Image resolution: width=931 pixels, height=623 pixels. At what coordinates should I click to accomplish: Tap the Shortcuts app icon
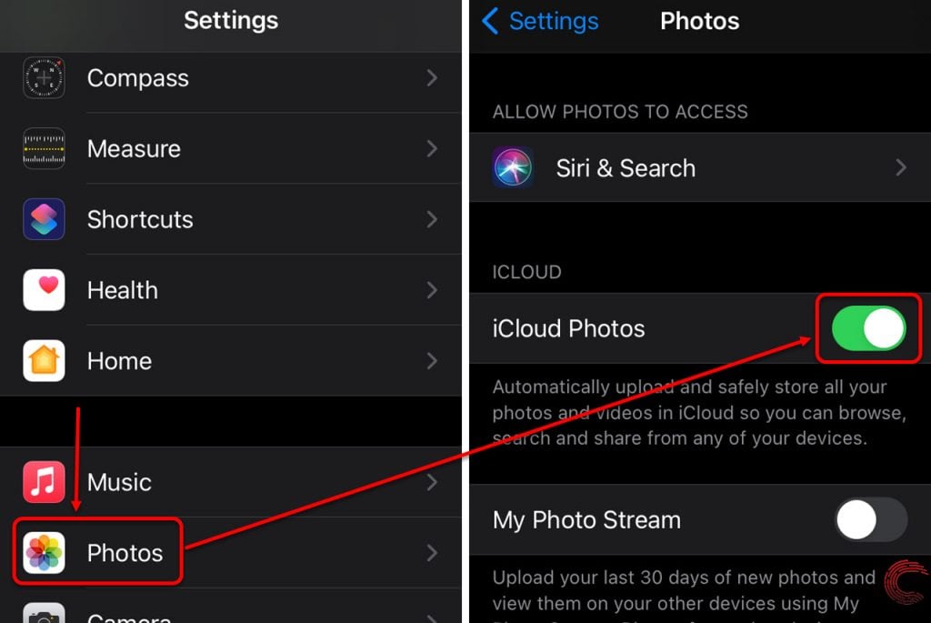point(44,219)
